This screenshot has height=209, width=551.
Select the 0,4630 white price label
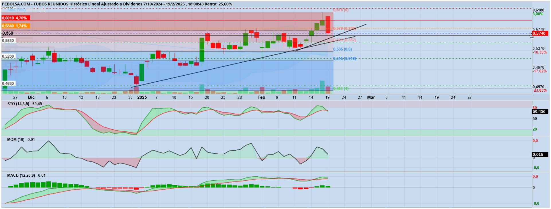[x=8, y=84]
